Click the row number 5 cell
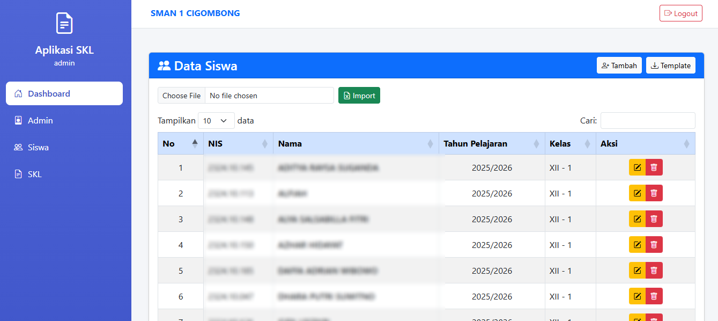718x321 pixels. tap(181, 271)
